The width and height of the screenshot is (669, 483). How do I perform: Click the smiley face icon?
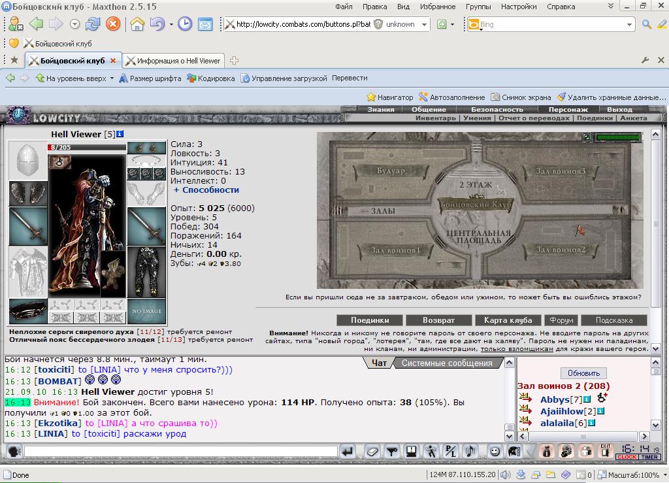[x=495, y=451]
